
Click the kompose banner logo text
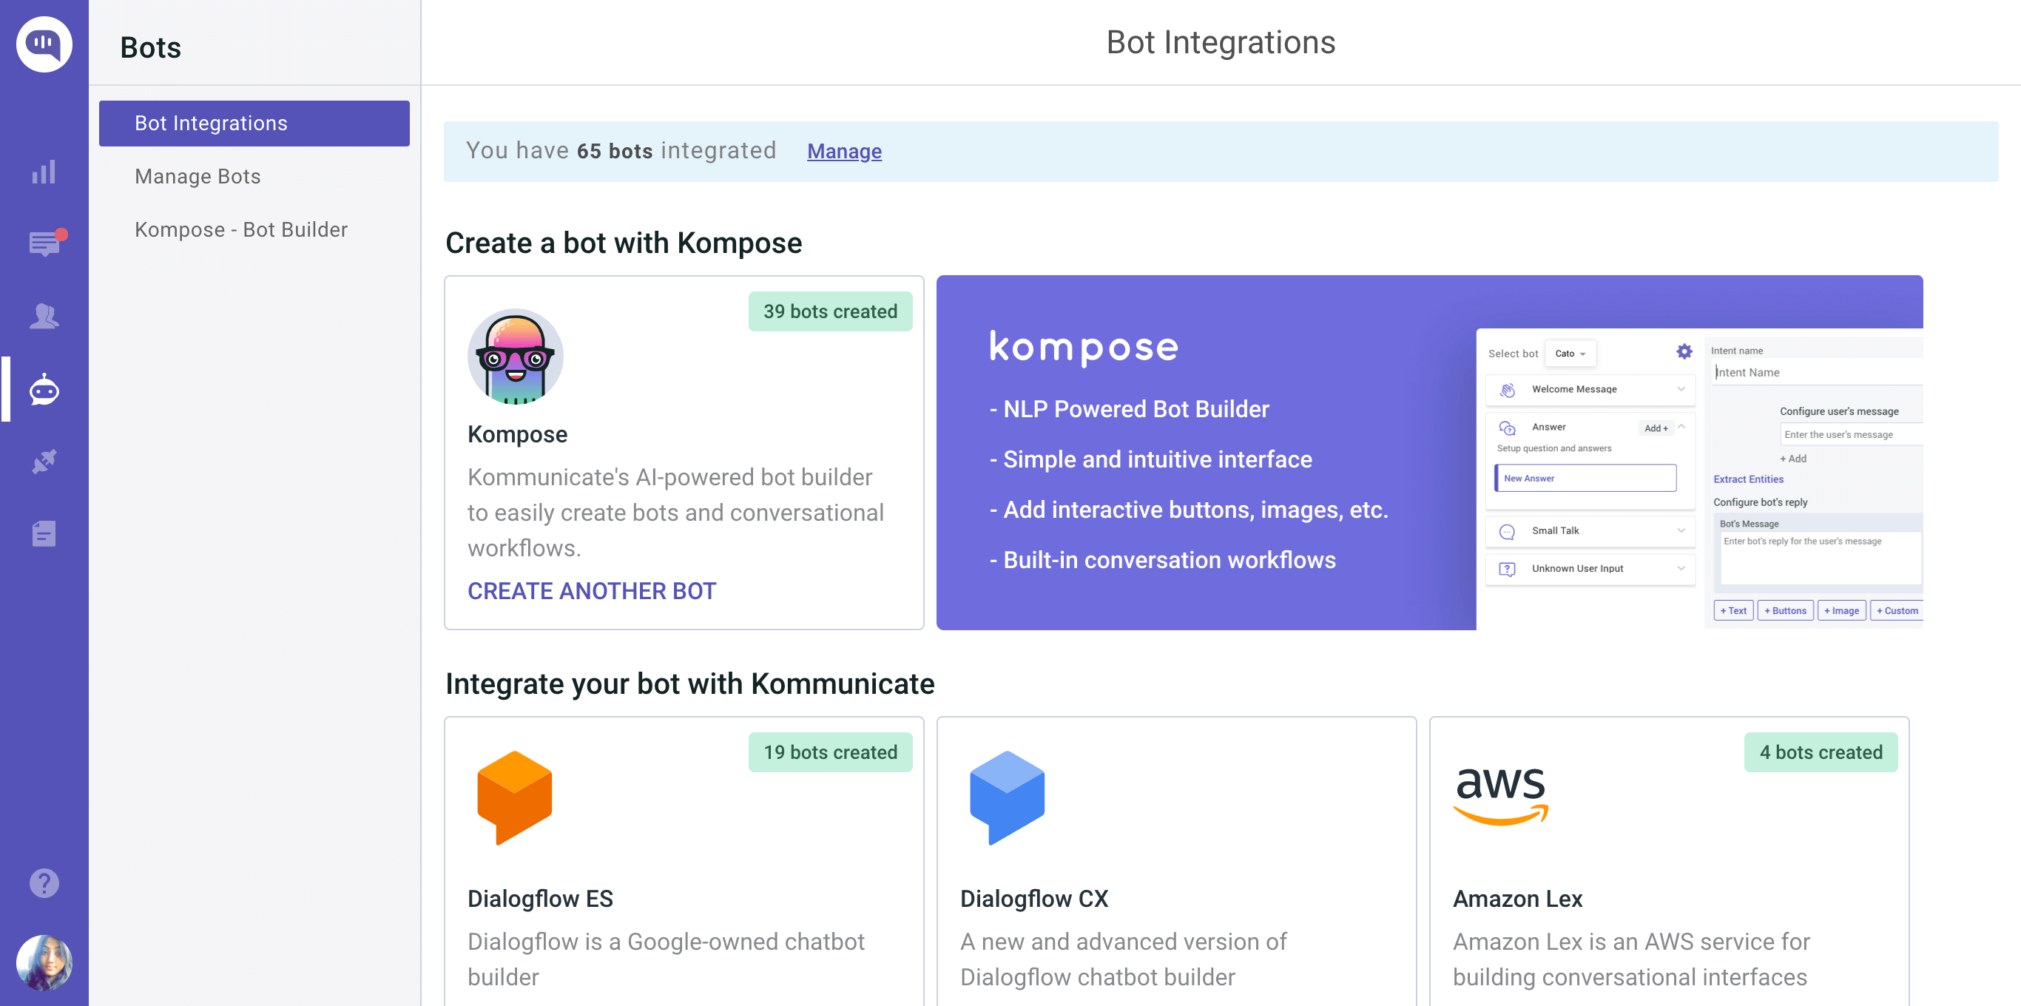pyautogui.click(x=1084, y=348)
